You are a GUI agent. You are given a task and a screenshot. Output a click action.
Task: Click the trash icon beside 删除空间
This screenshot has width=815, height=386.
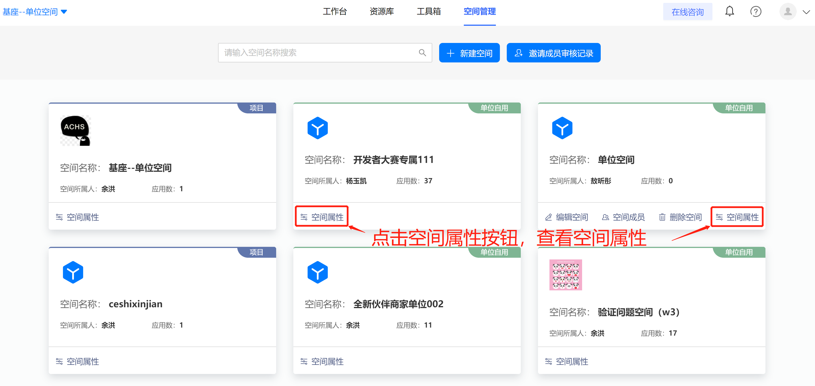pos(662,217)
